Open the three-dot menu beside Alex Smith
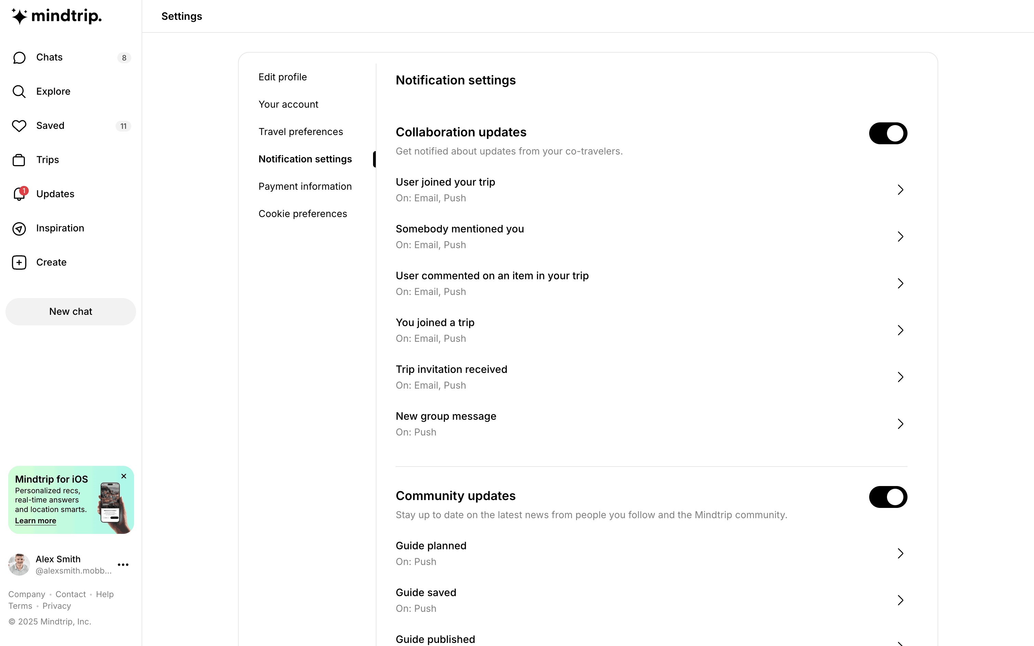This screenshot has height=646, width=1034. [123, 565]
